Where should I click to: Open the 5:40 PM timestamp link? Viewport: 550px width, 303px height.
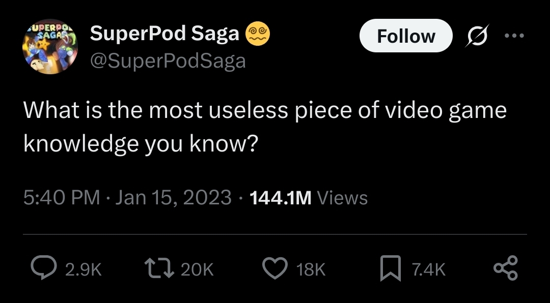(x=61, y=197)
